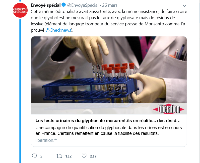Retweet using the arrows icon
200x163 pixels.
pos(59,156)
